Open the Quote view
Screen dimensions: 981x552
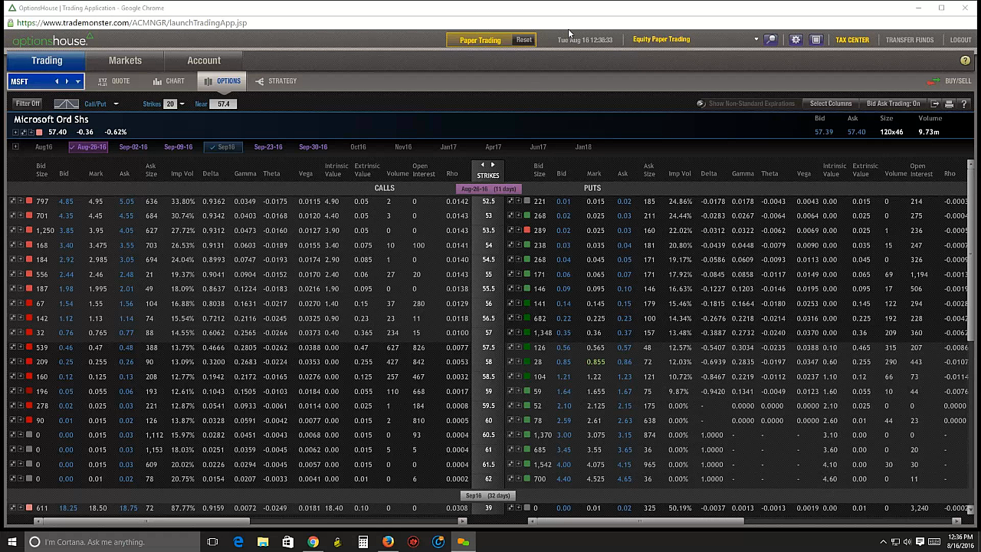[114, 81]
